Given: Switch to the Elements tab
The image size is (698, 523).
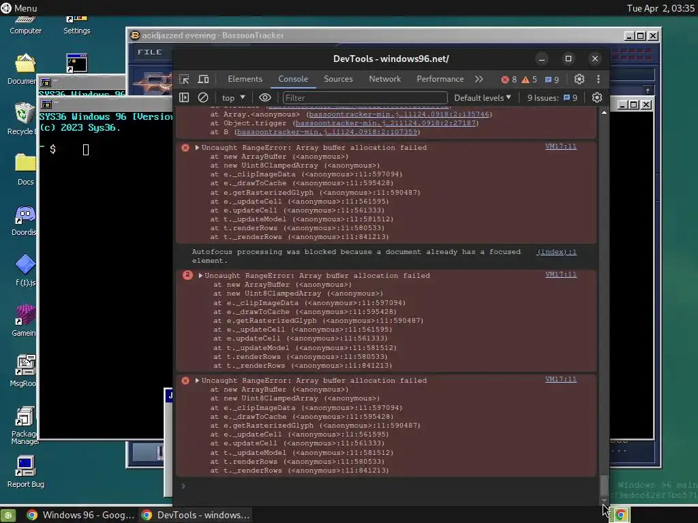Looking at the screenshot, I should [245, 79].
